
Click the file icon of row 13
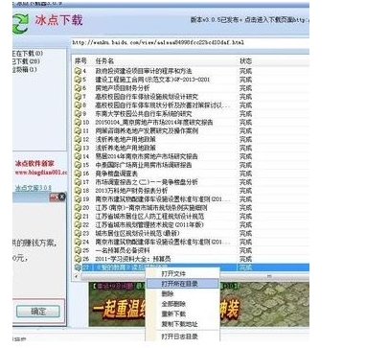coord(78,148)
